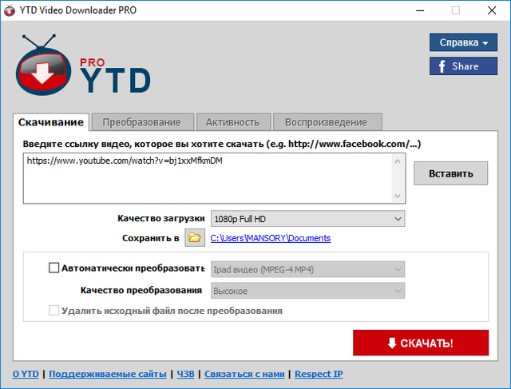Enable Автоматически преобразовать checkbox

[x=54, y=269]
